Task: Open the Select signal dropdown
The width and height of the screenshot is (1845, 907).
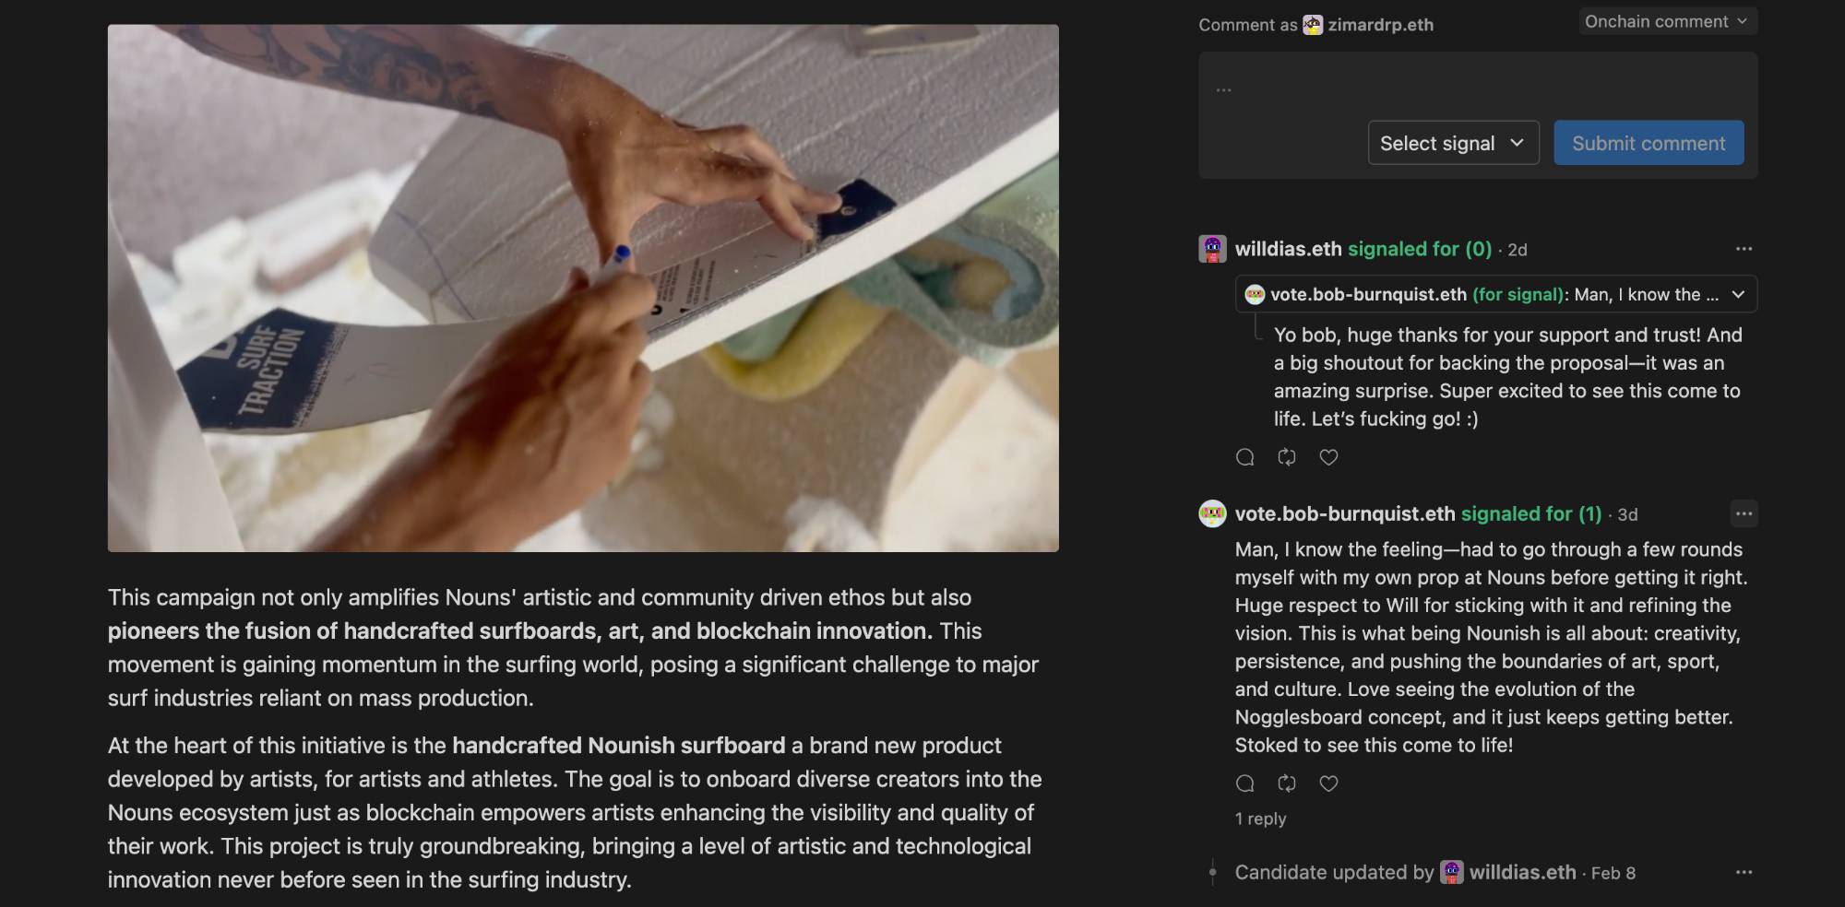Action: 1454,143
